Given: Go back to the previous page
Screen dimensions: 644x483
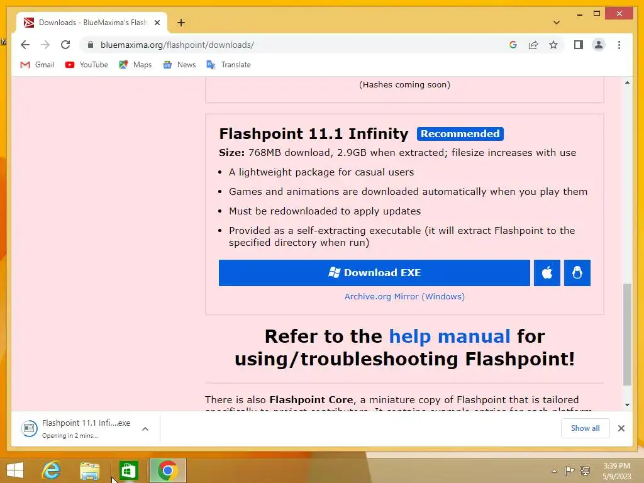Looking at the screenshot, I should 25,45.
